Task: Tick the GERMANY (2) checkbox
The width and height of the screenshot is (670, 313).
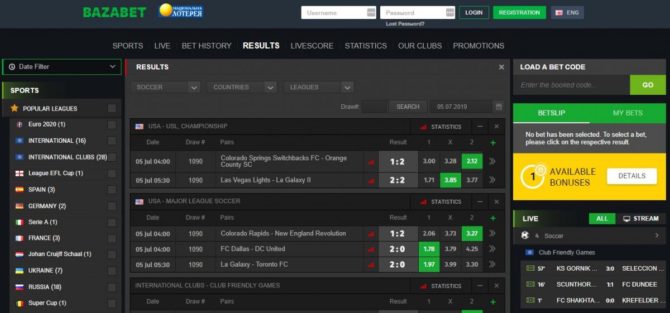Action: 112,206
